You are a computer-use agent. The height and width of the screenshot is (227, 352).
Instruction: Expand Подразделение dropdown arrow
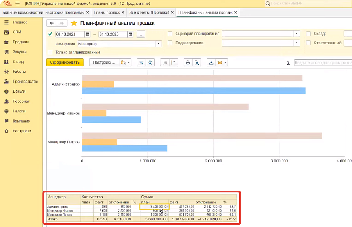pyautogui.click(x=297, y=43)
